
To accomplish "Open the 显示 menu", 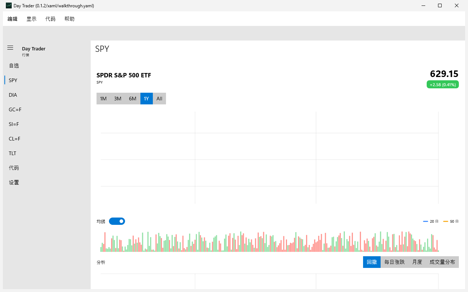I will (x=31, y=19).
